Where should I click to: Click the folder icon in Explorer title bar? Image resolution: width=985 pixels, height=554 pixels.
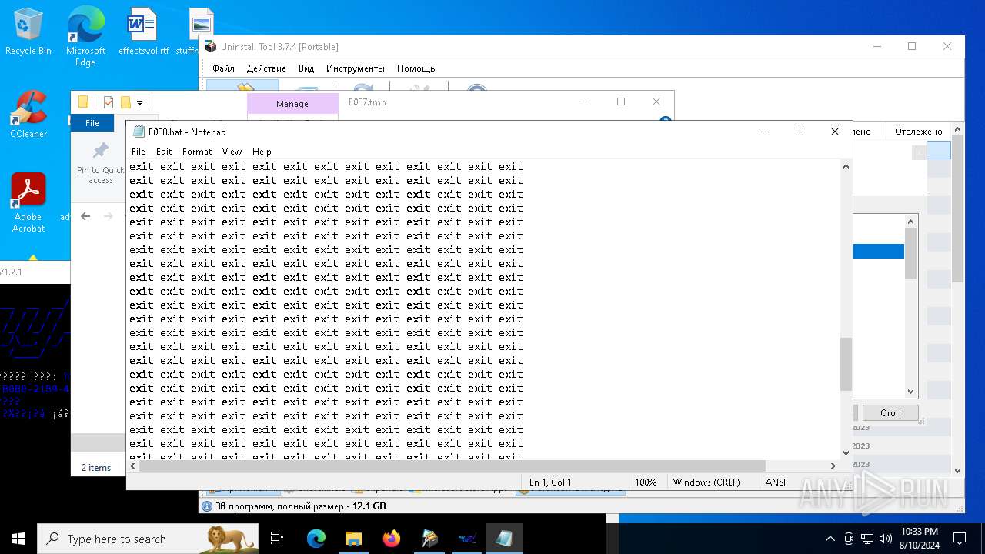(83, 102)
